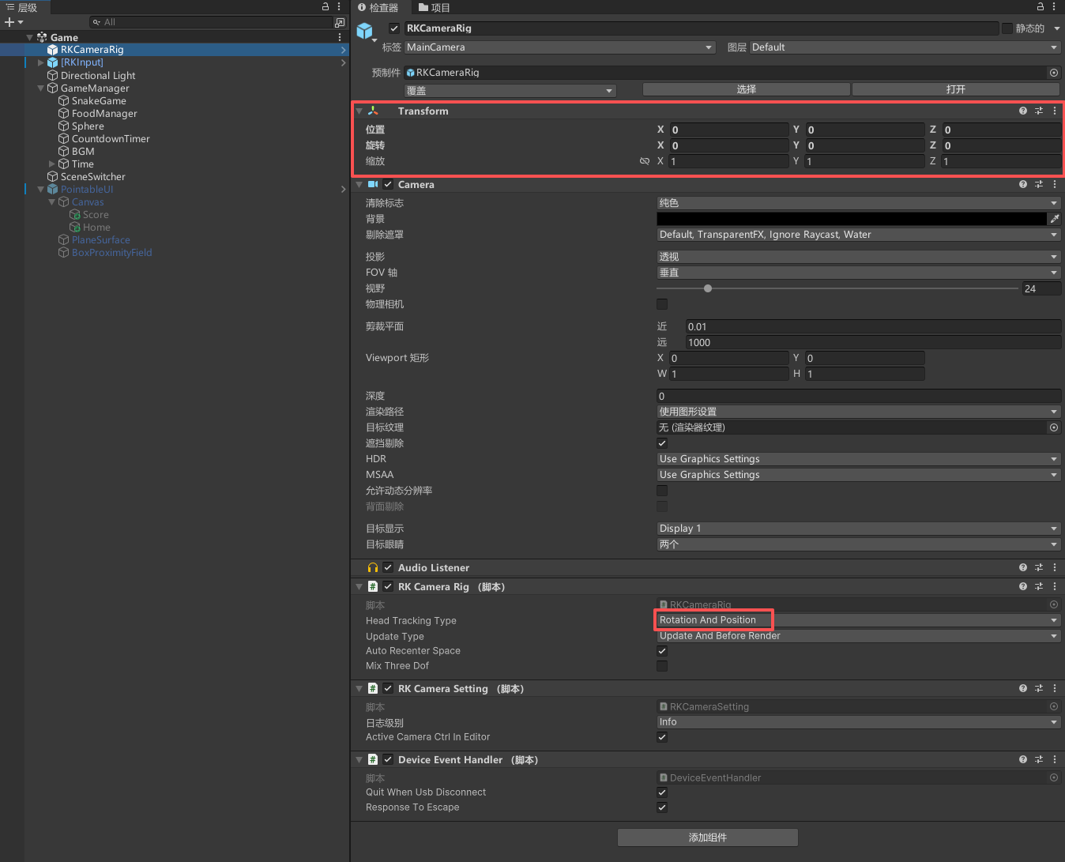The height and width of the screenshot is (862, 1065).
Task: Switch to the Project tab
Action: 435,7
